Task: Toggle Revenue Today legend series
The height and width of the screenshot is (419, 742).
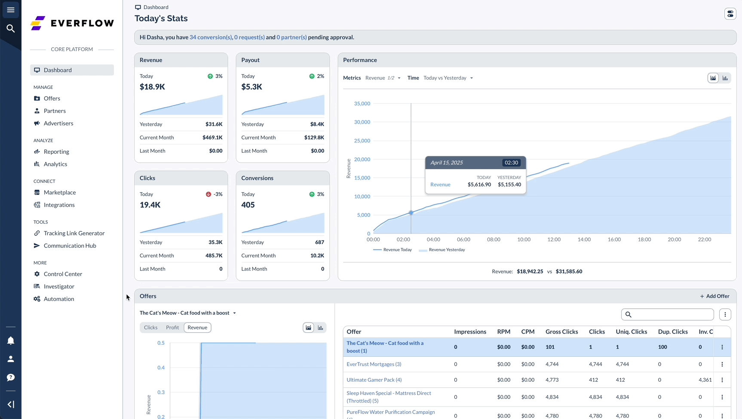Action: tap(392, 250)
